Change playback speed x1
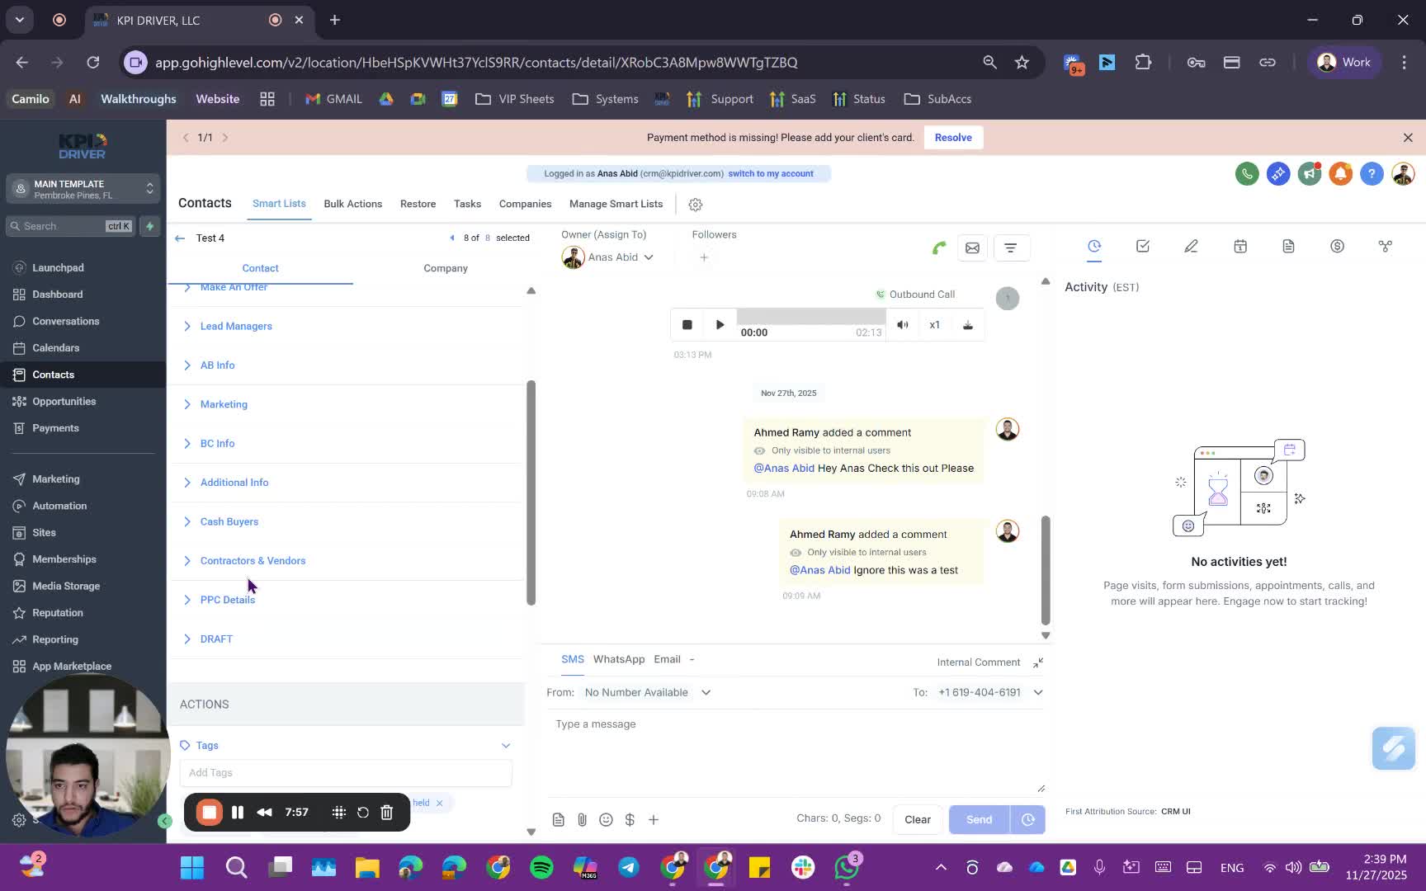 point(934,325)
